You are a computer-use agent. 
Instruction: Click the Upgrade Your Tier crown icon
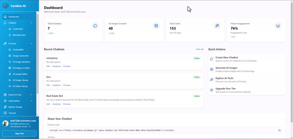212,90
